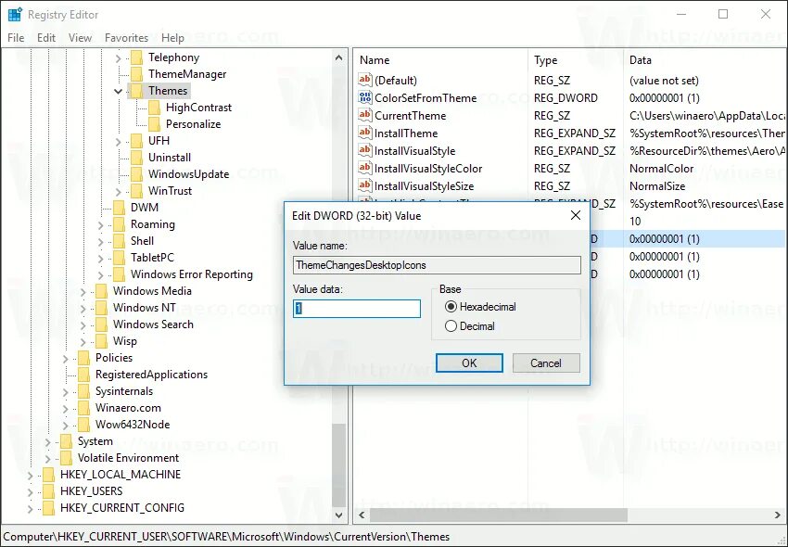This screenshot has width=788, height=547.
Task: Click the WinTrust folder icon
Action: [x=136, y=191]
